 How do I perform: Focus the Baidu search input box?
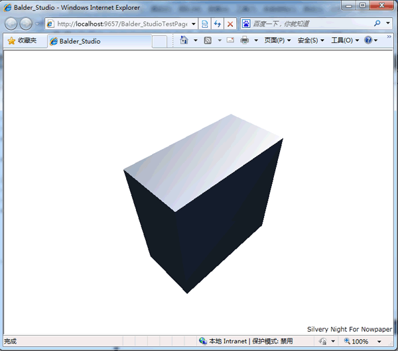click(311, 24)
